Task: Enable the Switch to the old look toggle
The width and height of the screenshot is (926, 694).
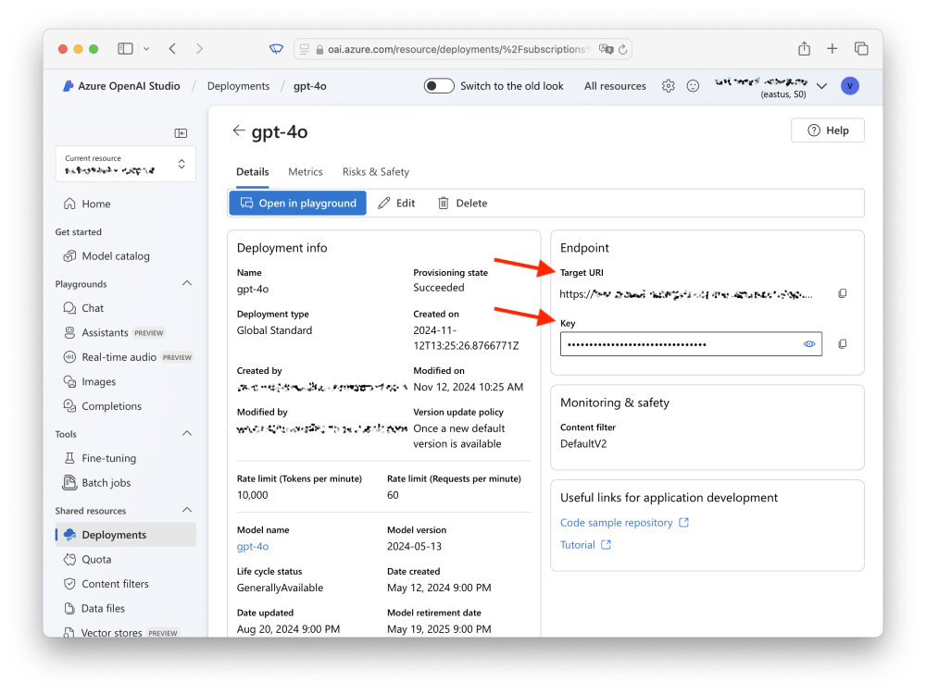Action: coord(439,85)
